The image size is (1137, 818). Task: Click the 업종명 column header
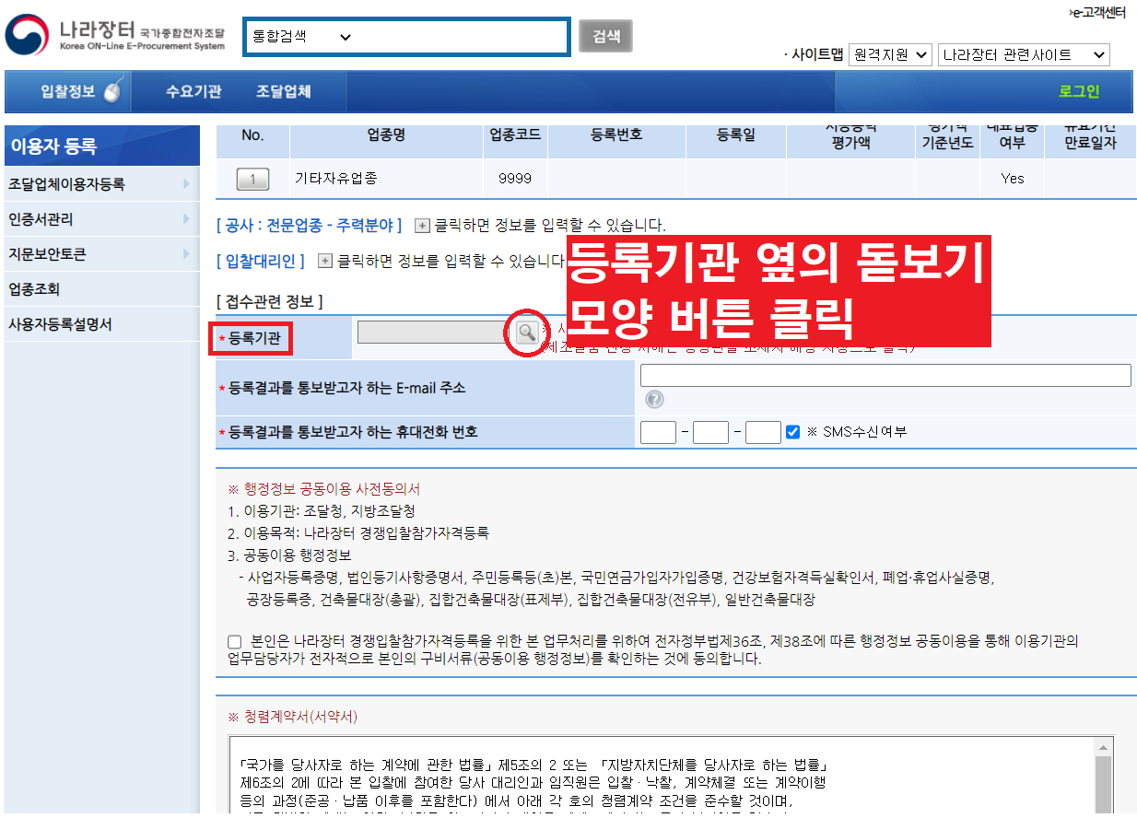coord(386,135)
